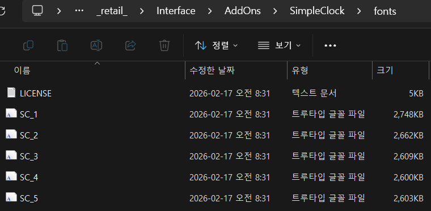Go to the Interface folder in breadcrumb
Viewport: 431px width, 211px height.
click(x=176, y=11)
